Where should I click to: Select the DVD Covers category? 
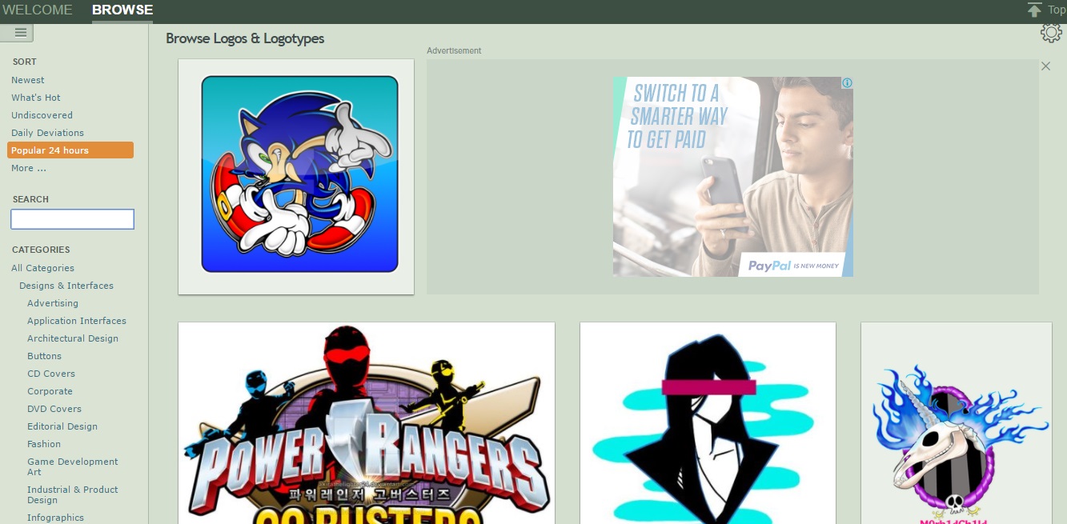coord(54,409)
